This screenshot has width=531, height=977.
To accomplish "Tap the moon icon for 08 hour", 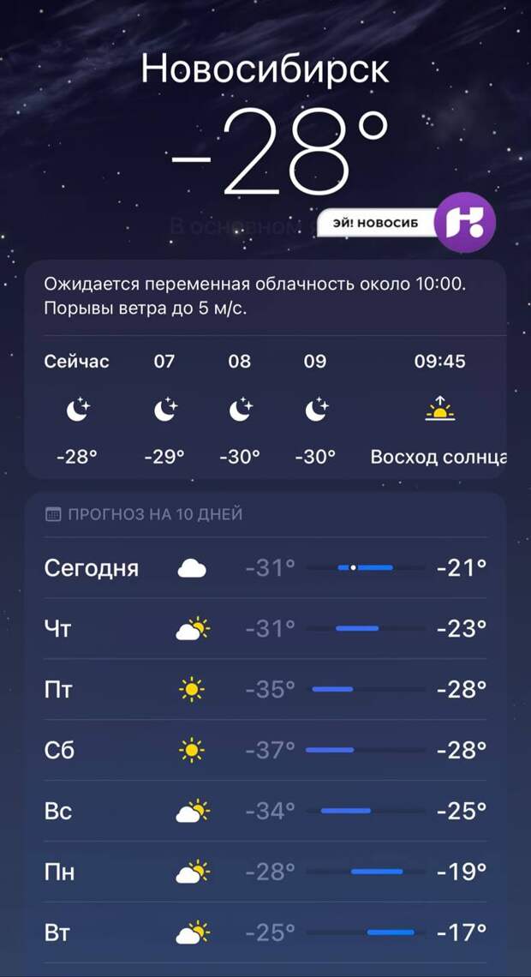I will click(x=240, y=411).
